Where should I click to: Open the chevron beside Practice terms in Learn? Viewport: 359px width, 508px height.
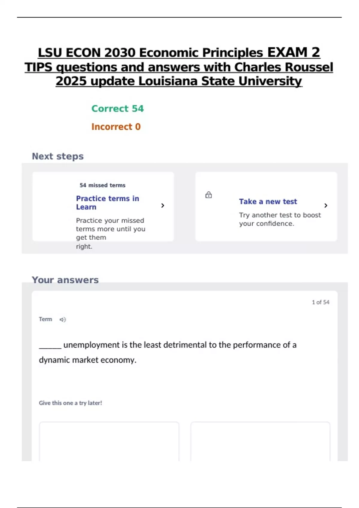pyautogui.click(x=162, y=206)
